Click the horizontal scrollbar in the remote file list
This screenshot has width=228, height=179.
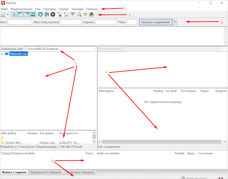click(x=156, y=142)
